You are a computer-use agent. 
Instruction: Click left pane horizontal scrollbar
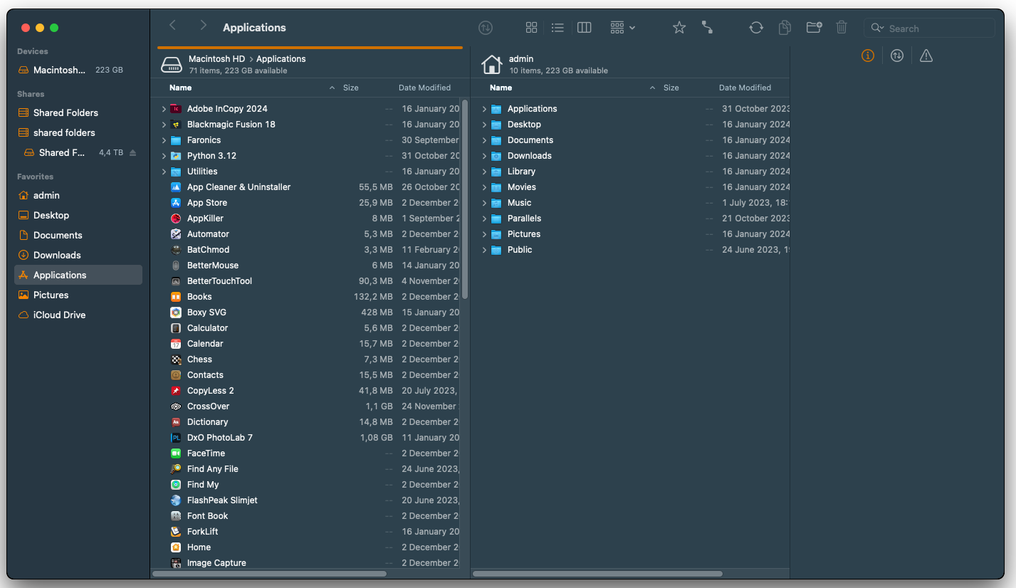[x=269, y=573]
